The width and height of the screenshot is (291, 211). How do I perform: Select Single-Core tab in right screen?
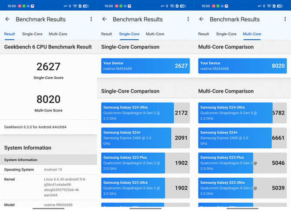coord(226,34)
